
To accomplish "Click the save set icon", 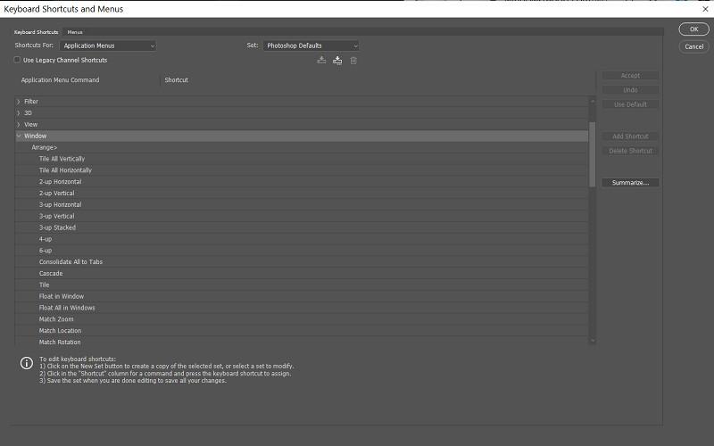I will [321, 60].
